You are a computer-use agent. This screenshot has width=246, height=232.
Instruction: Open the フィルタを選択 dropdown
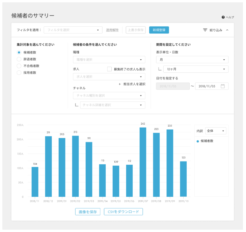tap(73, 30)
